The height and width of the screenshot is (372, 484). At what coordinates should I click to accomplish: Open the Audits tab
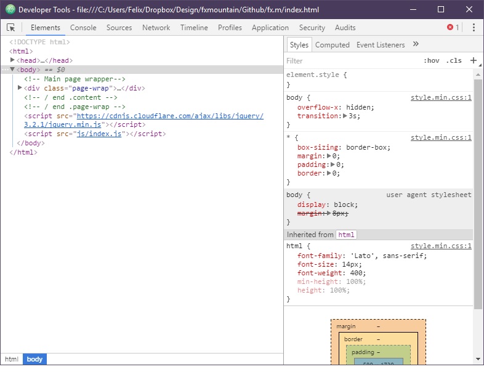pos(345,28)
